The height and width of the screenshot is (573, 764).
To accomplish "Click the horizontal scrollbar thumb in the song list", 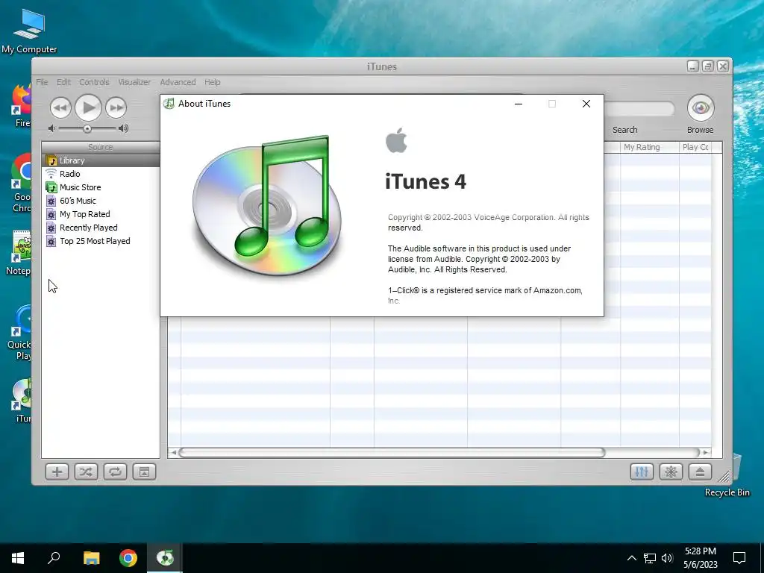I will [x=392, y=453].
